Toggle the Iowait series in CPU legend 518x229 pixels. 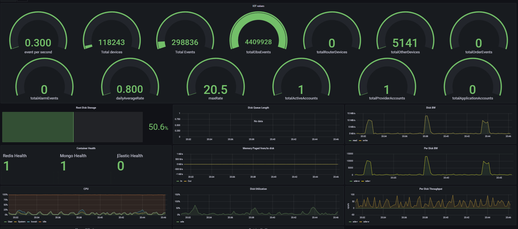[x=34, y=222]
